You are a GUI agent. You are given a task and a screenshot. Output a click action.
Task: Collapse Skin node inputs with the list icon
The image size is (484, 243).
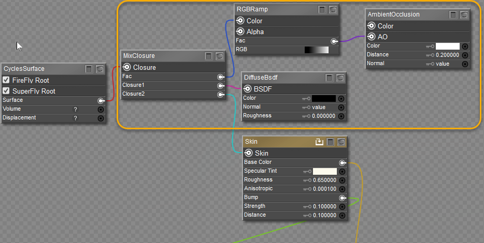click(x=330, y=142)
